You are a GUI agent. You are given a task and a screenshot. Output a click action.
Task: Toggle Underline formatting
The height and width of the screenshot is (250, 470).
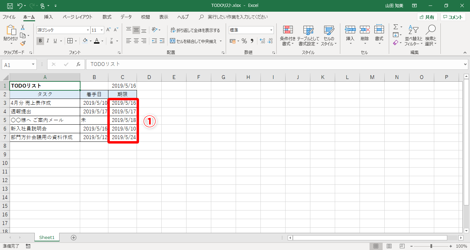pos(55,41)
